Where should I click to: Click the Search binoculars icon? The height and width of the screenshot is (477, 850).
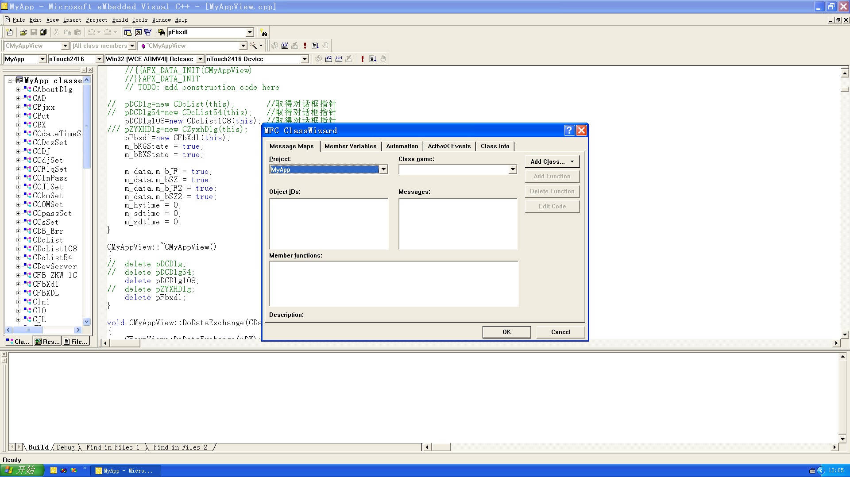(x=264, y=32)
